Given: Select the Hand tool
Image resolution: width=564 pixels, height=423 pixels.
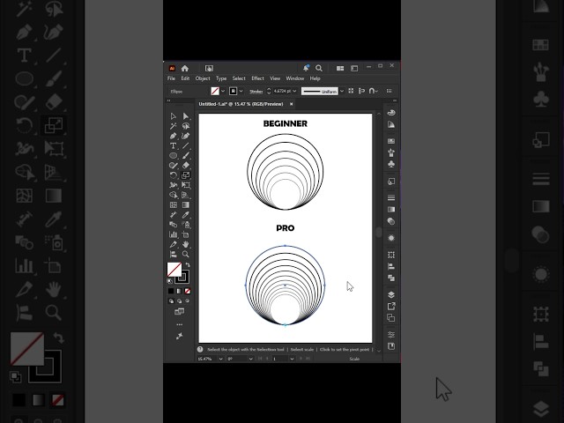Looking at the screenshot, I should tap(186, 244).
